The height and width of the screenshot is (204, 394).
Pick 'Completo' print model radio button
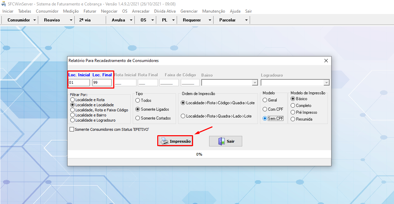293,106
